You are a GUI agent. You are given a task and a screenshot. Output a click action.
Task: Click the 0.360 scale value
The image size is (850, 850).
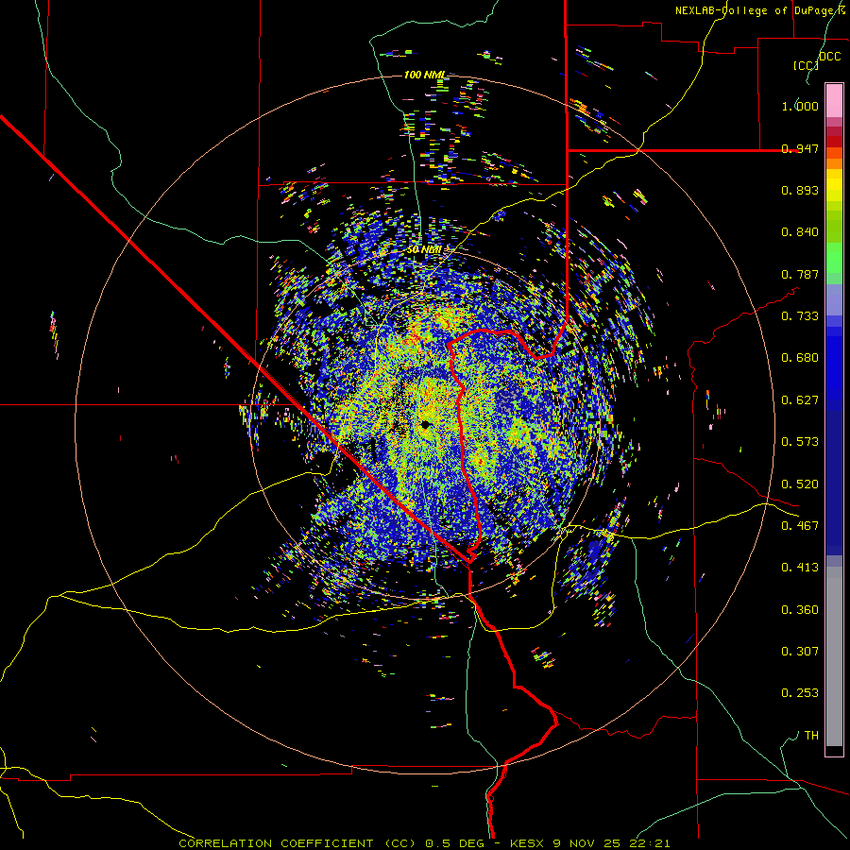[800, 610]
